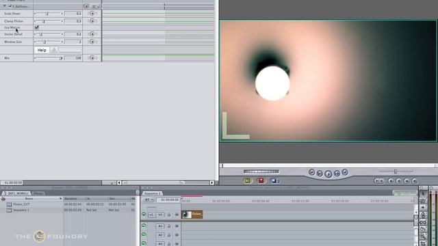Click the Mix value field
The width and height of the screenshot is (438, 246).
click(x=73, y=58)
